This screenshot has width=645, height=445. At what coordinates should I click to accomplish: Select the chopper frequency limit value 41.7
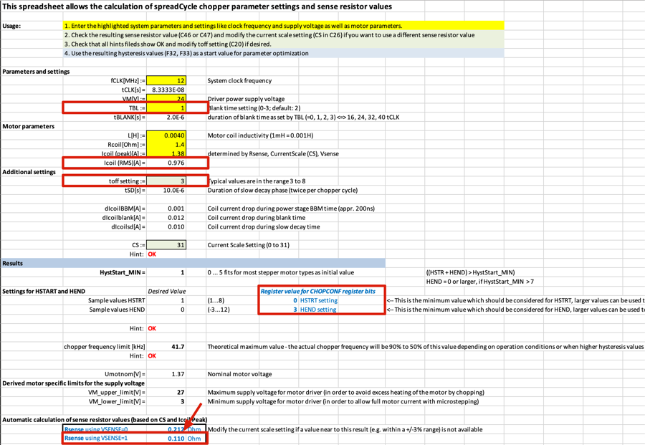[166, 347]
